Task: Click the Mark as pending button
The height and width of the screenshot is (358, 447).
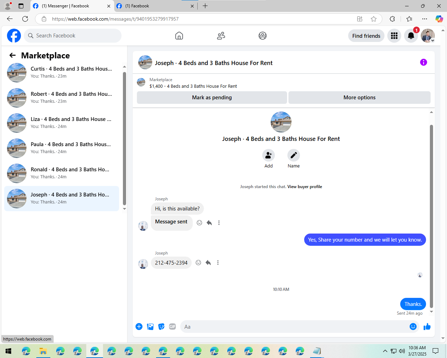Action: (x=212, y=98)
